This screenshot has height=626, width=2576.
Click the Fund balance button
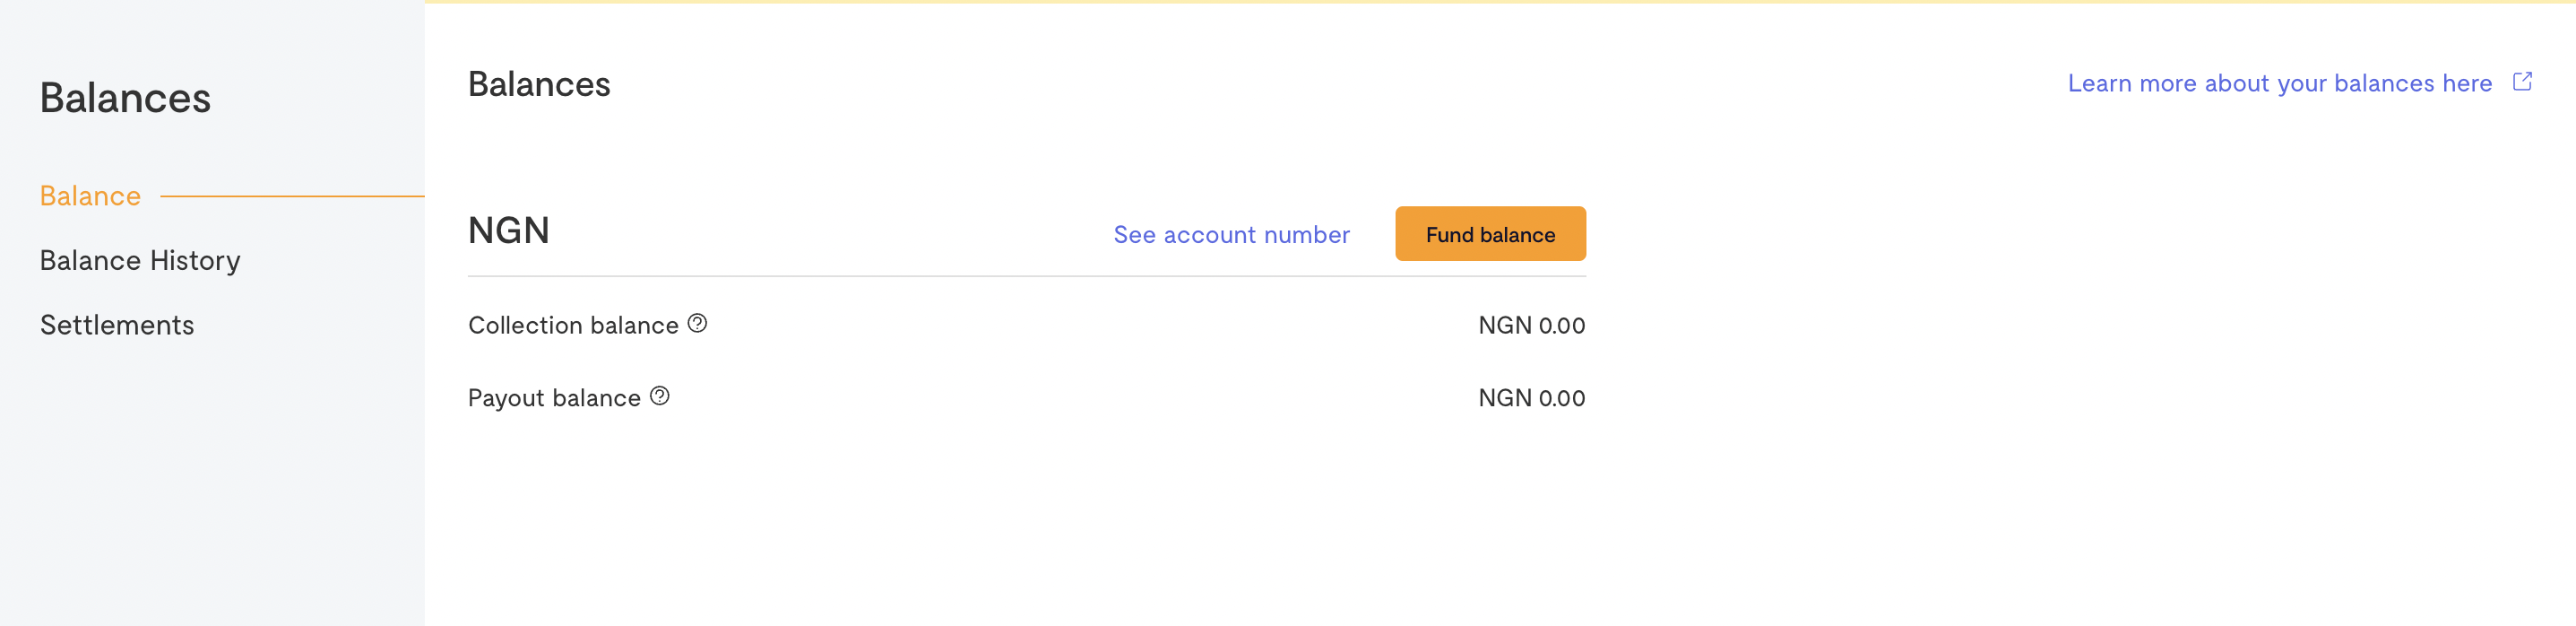(1490, 234)
